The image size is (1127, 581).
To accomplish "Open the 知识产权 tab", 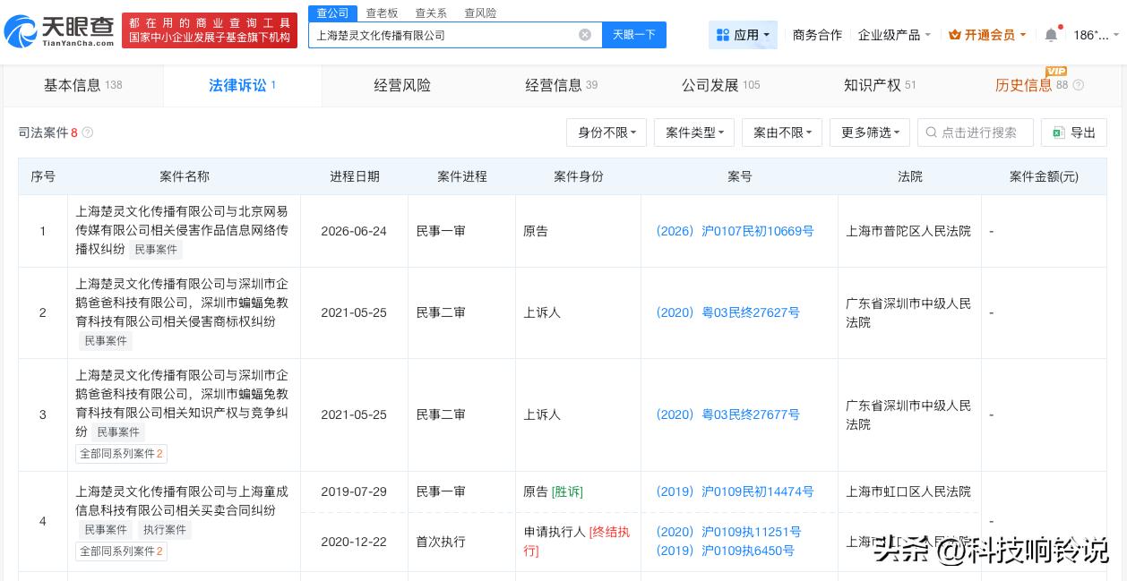I will pyautogui.click(x=880, y=85).
